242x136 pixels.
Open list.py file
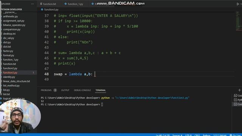pos(6,90)
